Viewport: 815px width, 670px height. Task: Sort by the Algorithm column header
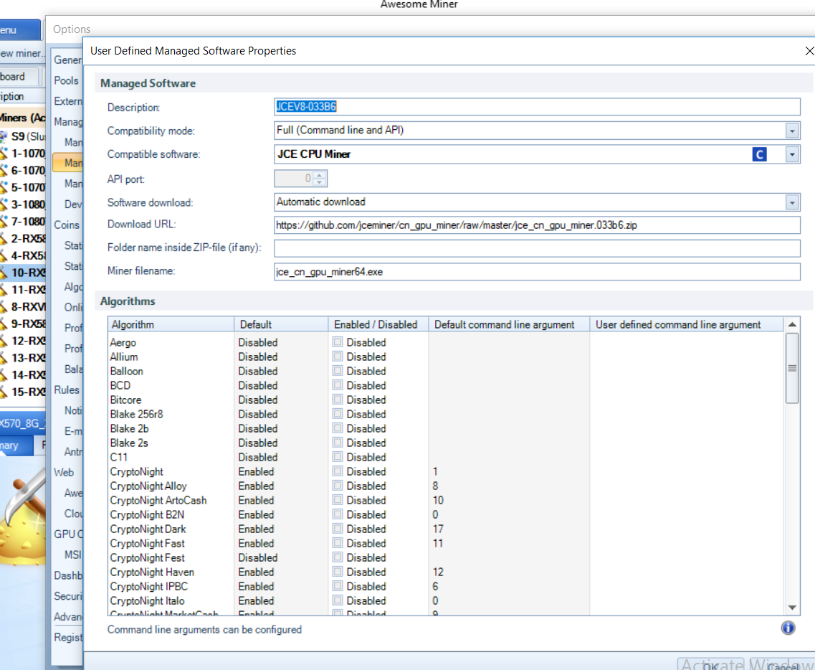coord(171,324)
